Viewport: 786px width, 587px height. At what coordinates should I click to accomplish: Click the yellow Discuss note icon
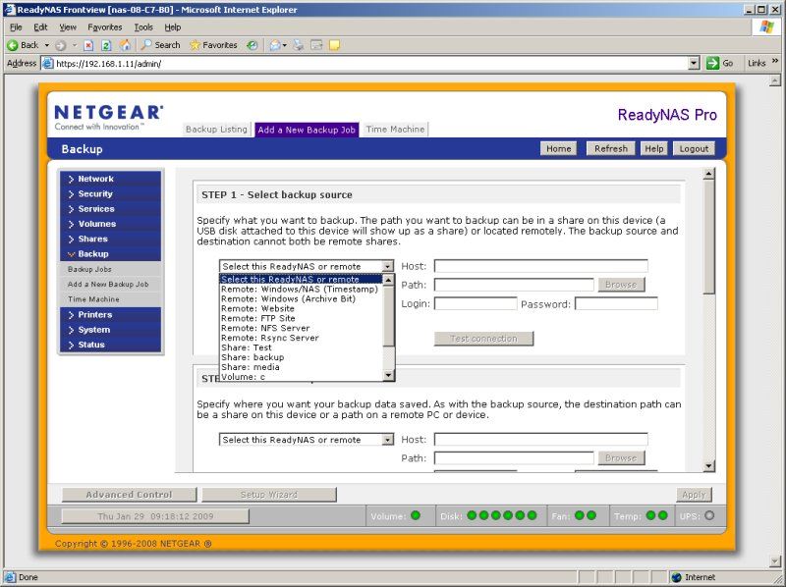(334, 45)
